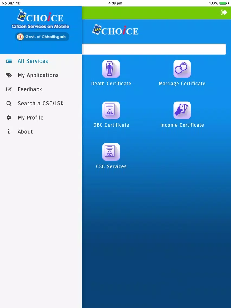
Task: Click the CSC Services label
Action: point(111,166)
